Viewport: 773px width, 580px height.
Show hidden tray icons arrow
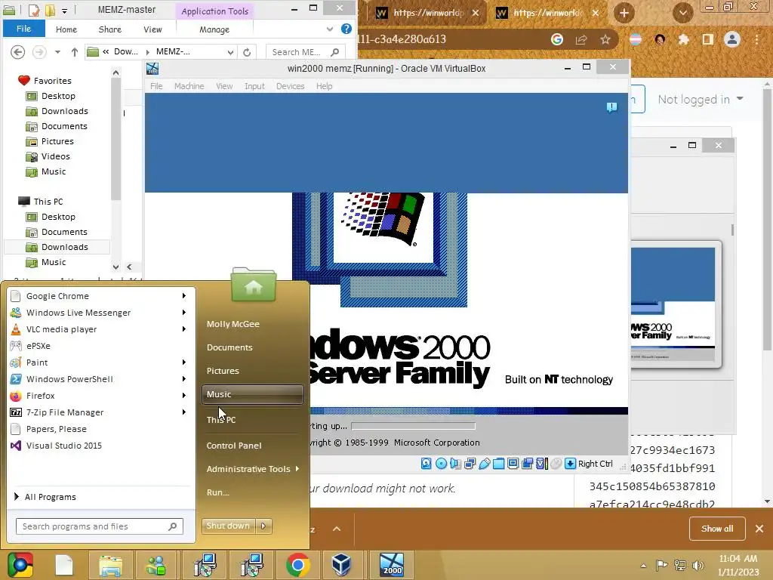[643, 566]
